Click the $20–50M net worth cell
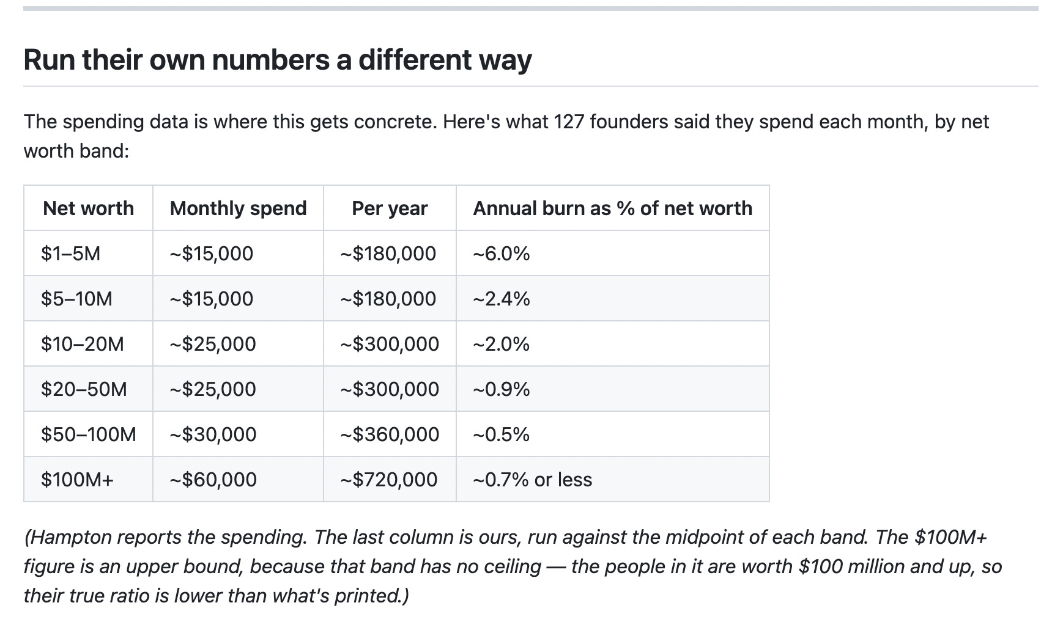Screen dimensions: 1063x622 [x=88, y=389]
